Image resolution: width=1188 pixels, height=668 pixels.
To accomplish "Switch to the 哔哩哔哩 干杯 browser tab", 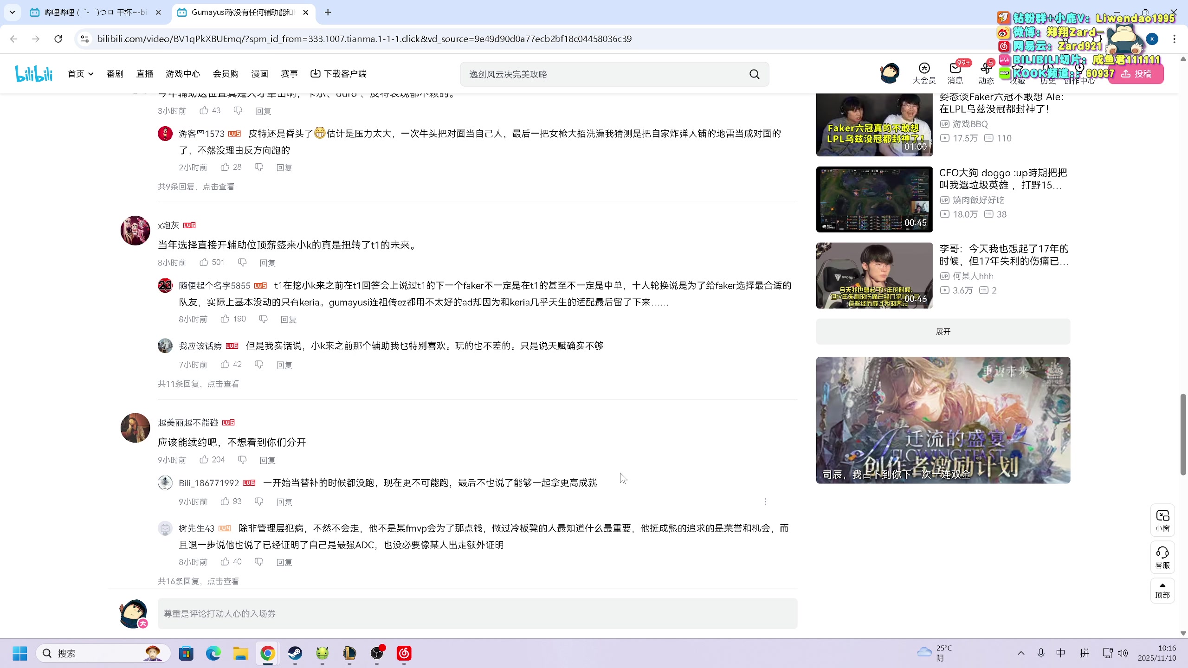I will click(x=93, y=13).
